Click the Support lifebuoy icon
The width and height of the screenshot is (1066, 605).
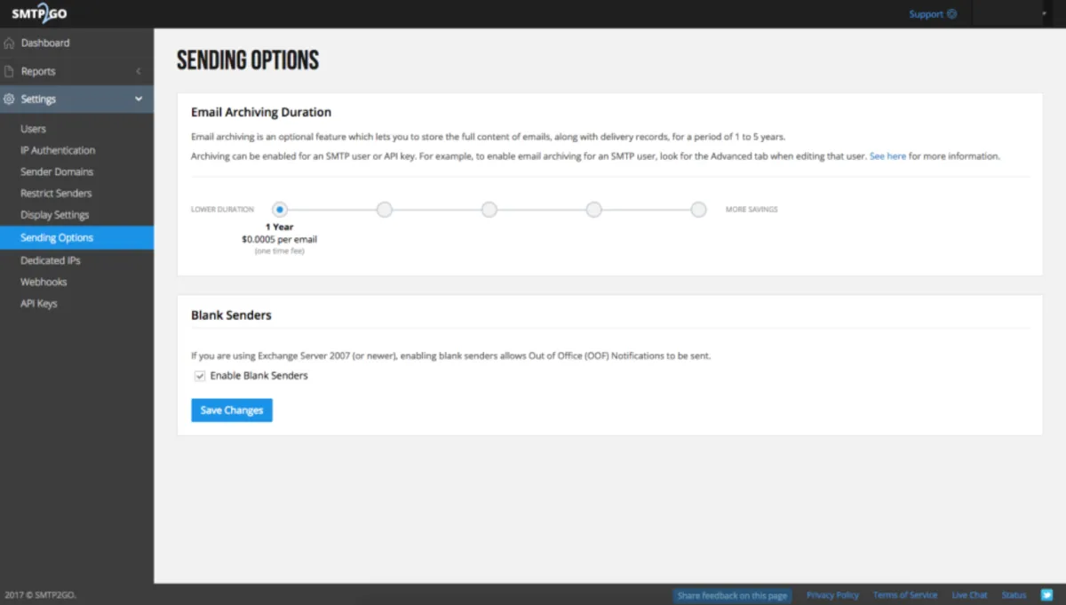coord(952,14)
